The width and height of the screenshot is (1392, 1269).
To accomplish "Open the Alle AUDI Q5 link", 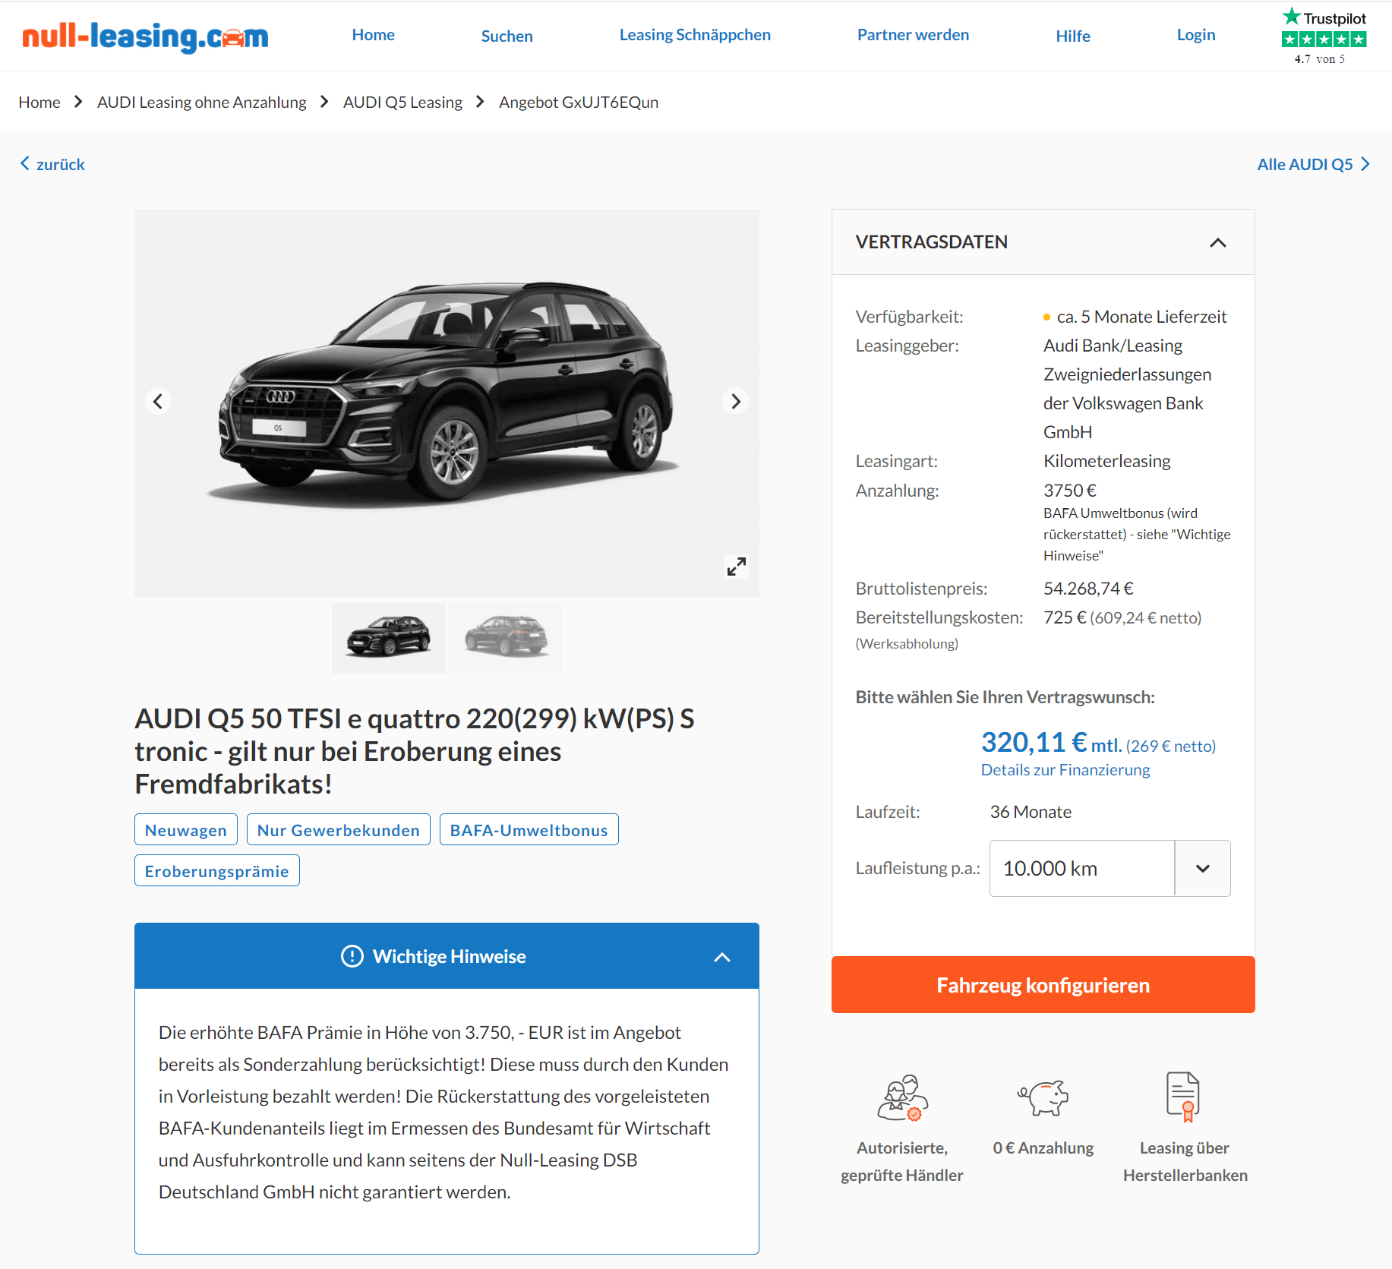I will point(1314,164).
